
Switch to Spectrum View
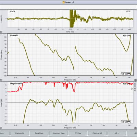59,133
